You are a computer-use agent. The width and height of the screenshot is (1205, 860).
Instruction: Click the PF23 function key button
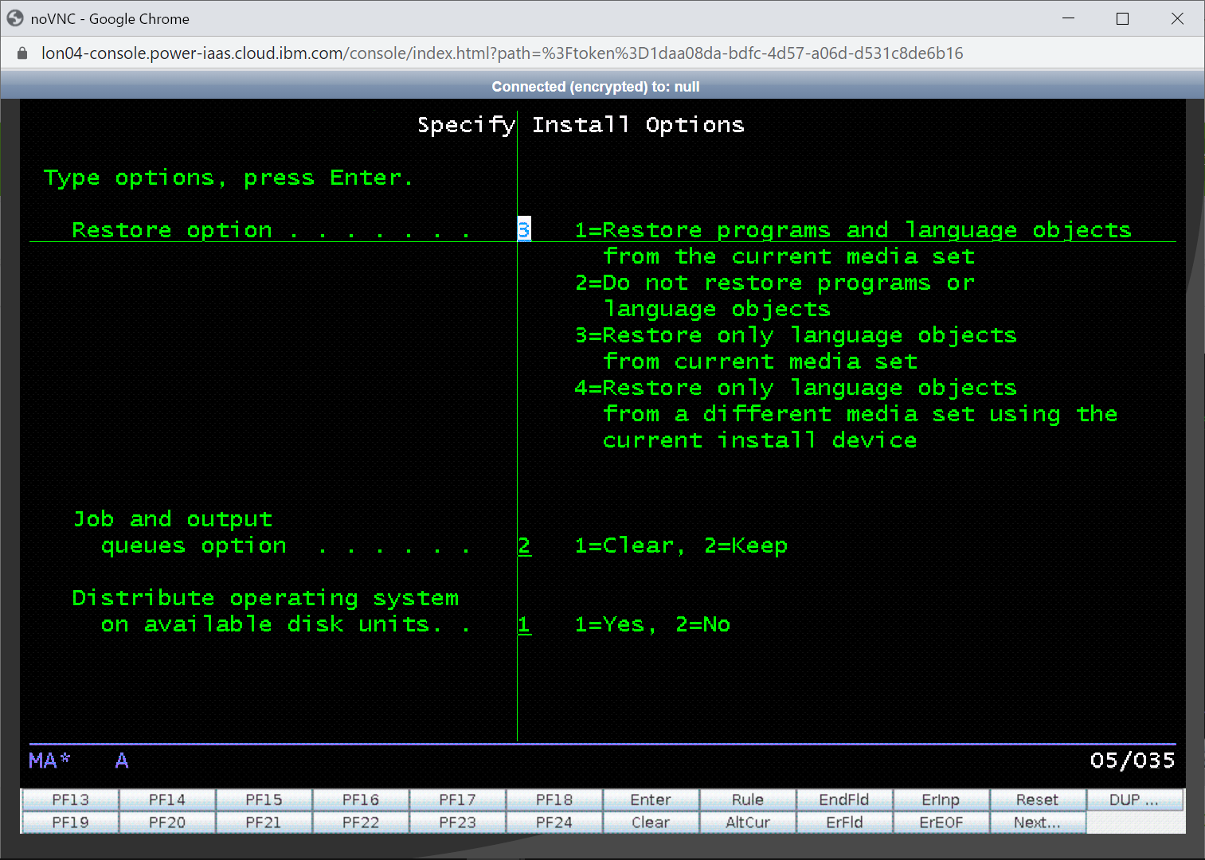(x=457, y=823)
